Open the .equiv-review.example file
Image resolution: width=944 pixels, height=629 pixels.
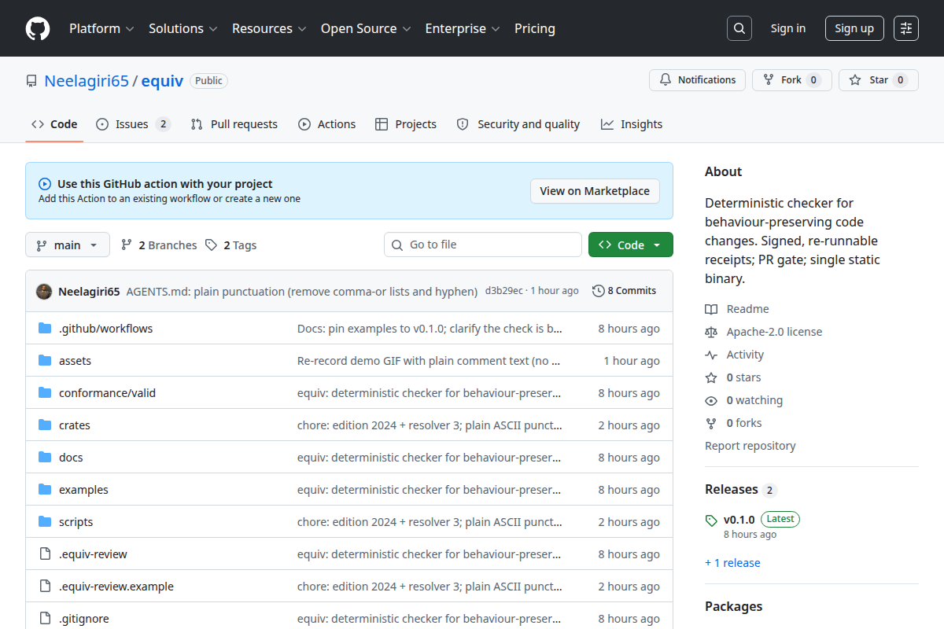click(x=116, y=587)
